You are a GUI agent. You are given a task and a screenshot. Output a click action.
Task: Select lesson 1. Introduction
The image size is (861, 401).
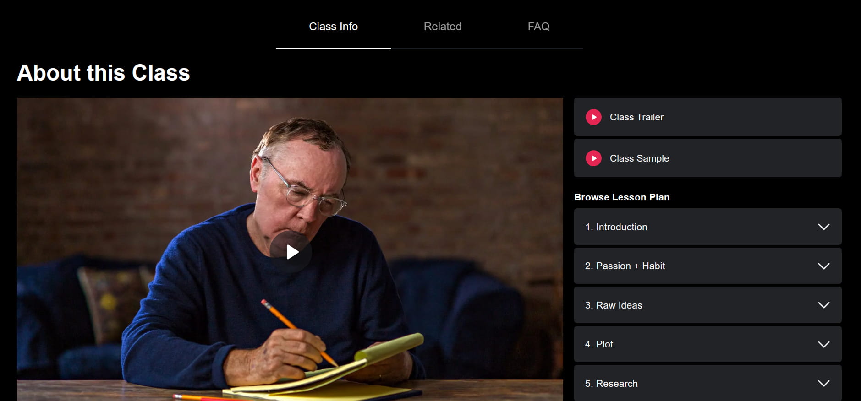707,227
